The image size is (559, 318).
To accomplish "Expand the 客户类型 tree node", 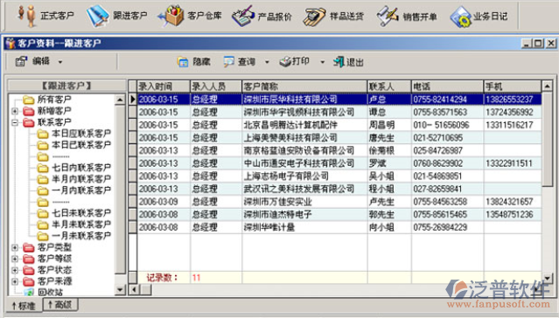I will [15, 247].
